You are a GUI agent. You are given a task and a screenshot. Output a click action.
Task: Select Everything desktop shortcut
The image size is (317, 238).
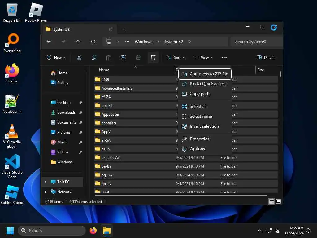pyautogui.click(x=12, y=43)
